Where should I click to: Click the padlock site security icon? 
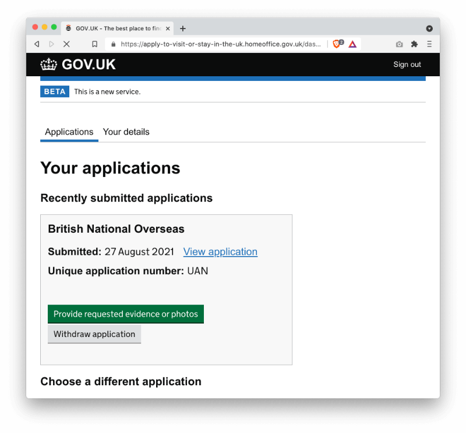[113, 44]
